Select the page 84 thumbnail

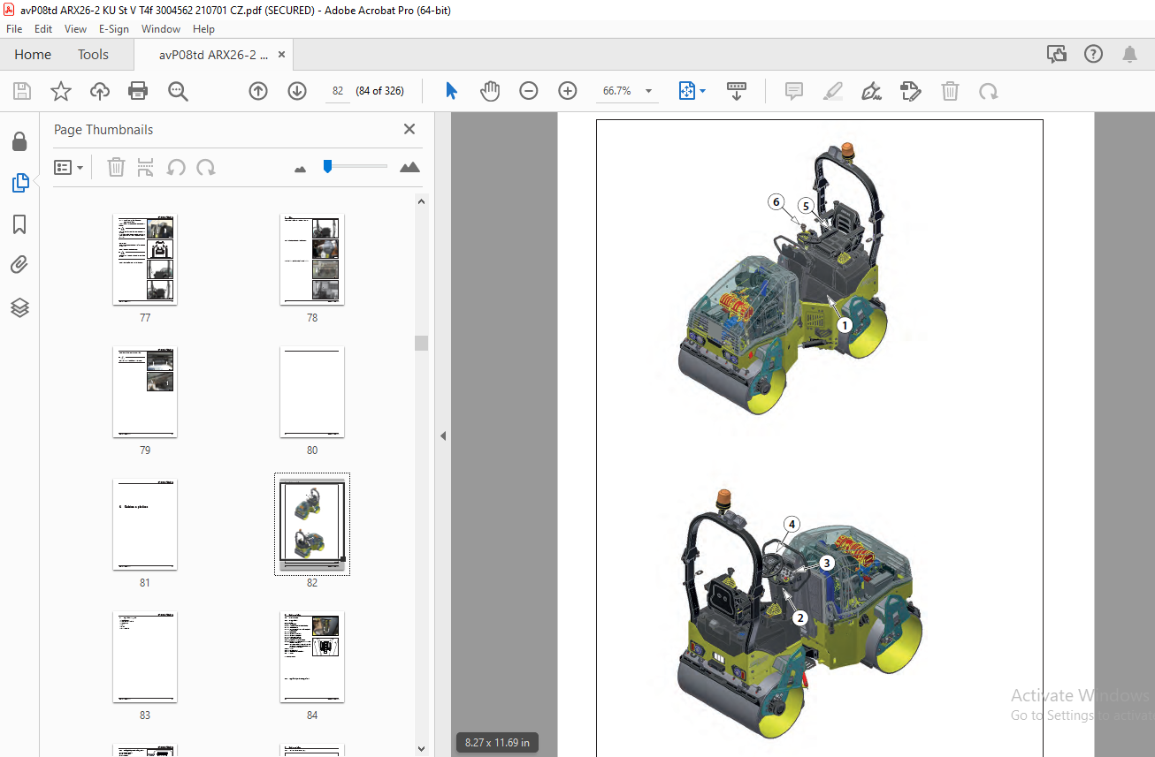coord(312,656)
